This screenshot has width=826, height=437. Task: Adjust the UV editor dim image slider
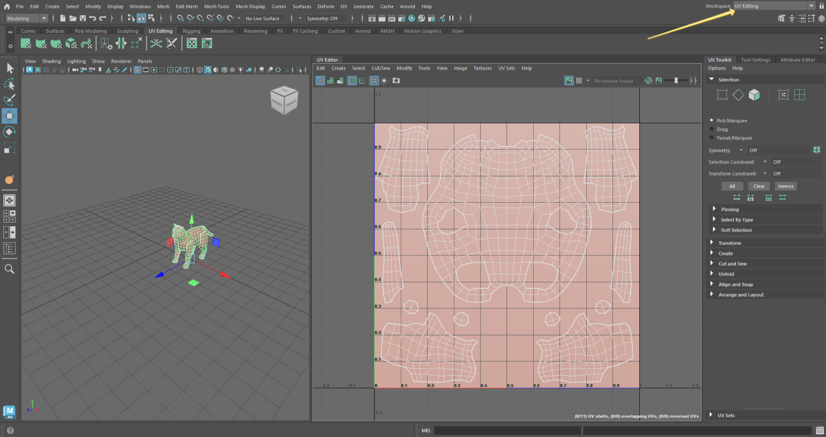676,80
